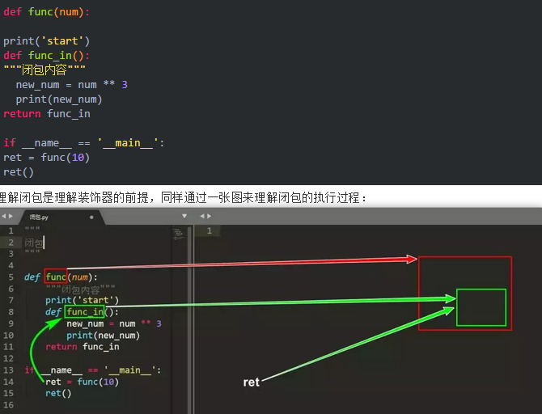Click gutter line number 13 in the left pane
The width and height of the screenshot is (542, 414).
[8, 370]
